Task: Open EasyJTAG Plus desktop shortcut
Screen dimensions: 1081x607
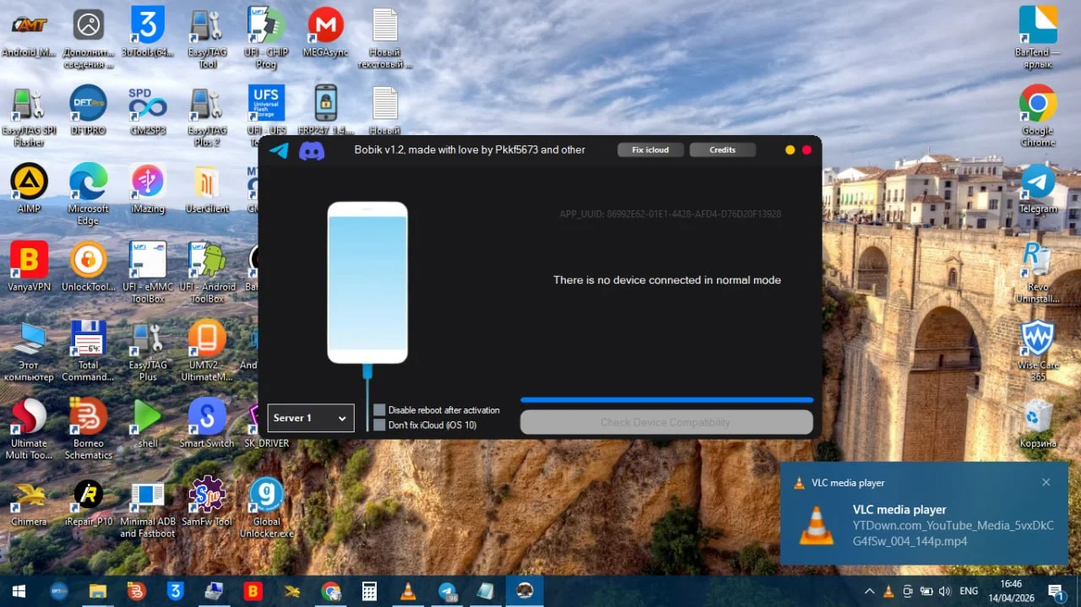Action: [148, 350]
